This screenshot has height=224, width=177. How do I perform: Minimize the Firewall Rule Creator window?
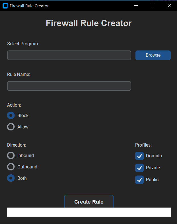(136, 6)
